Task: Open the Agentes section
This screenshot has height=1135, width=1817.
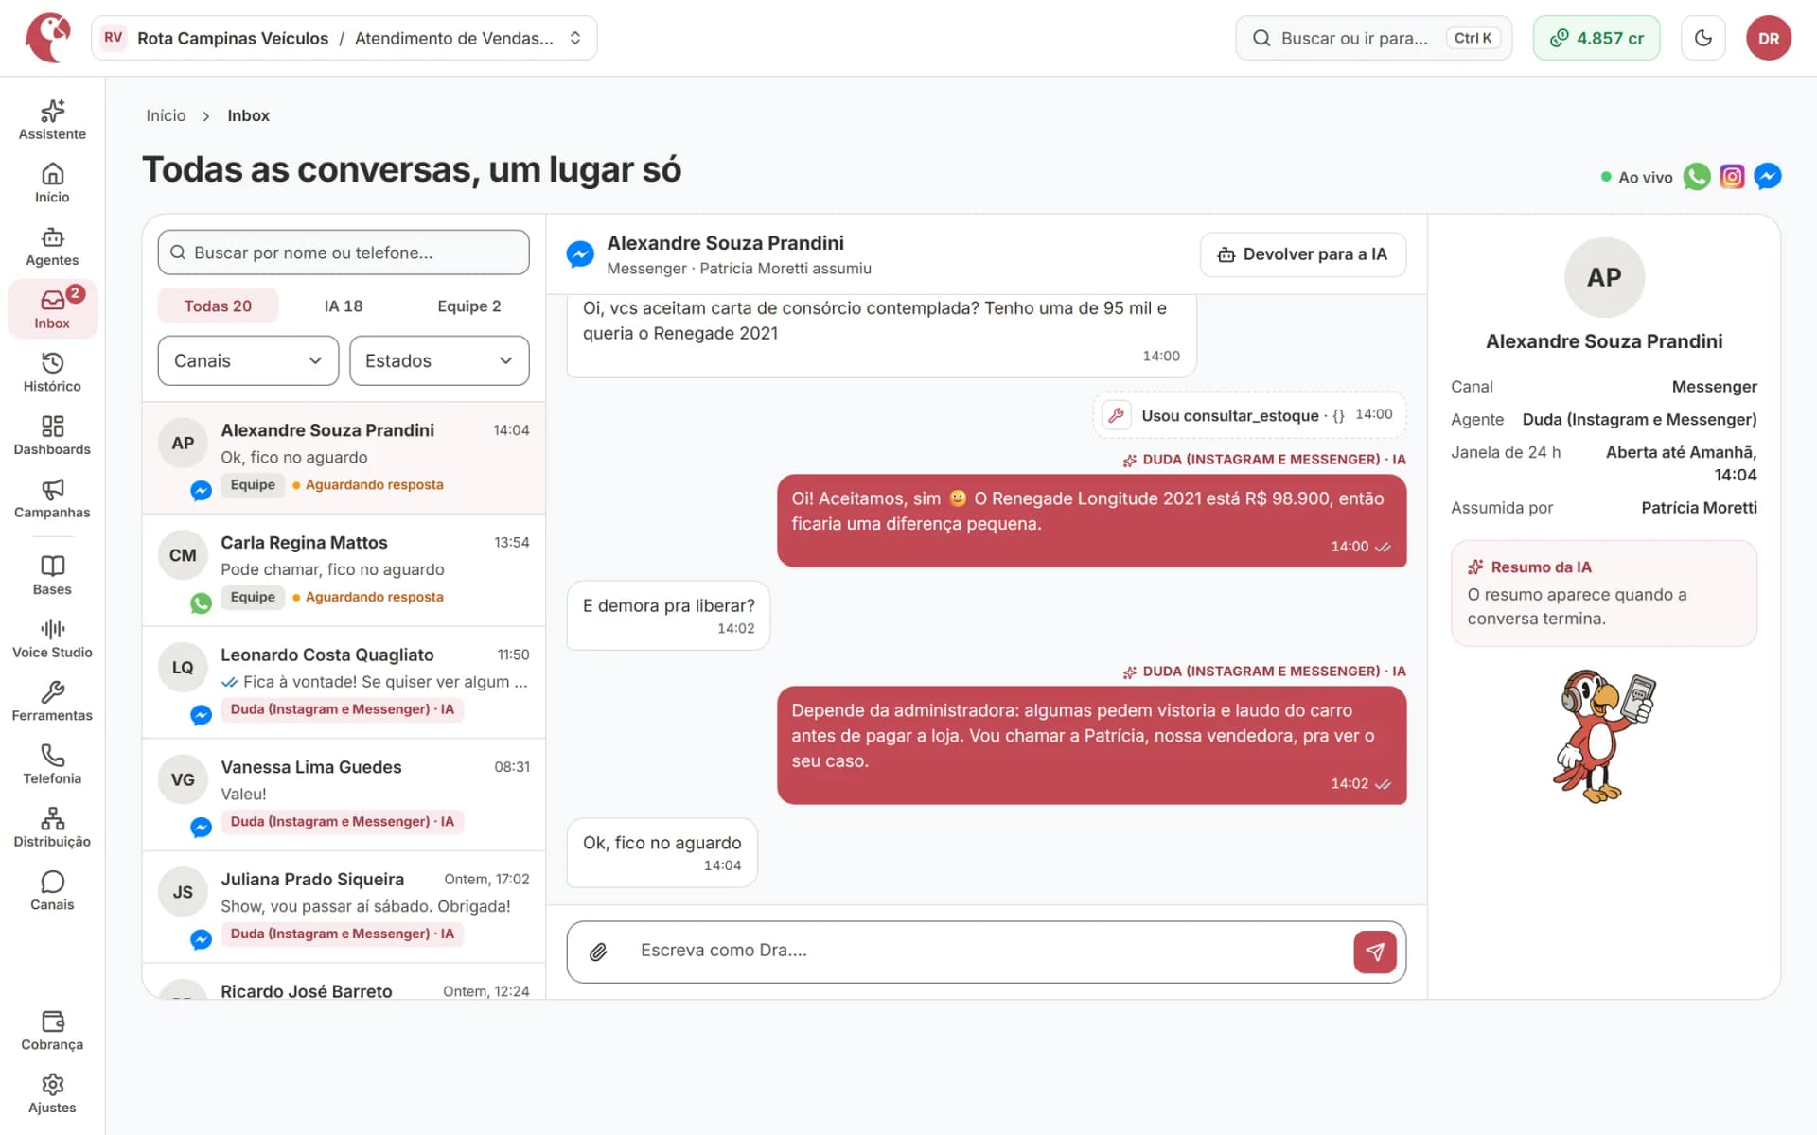Action: coord(52,247)
